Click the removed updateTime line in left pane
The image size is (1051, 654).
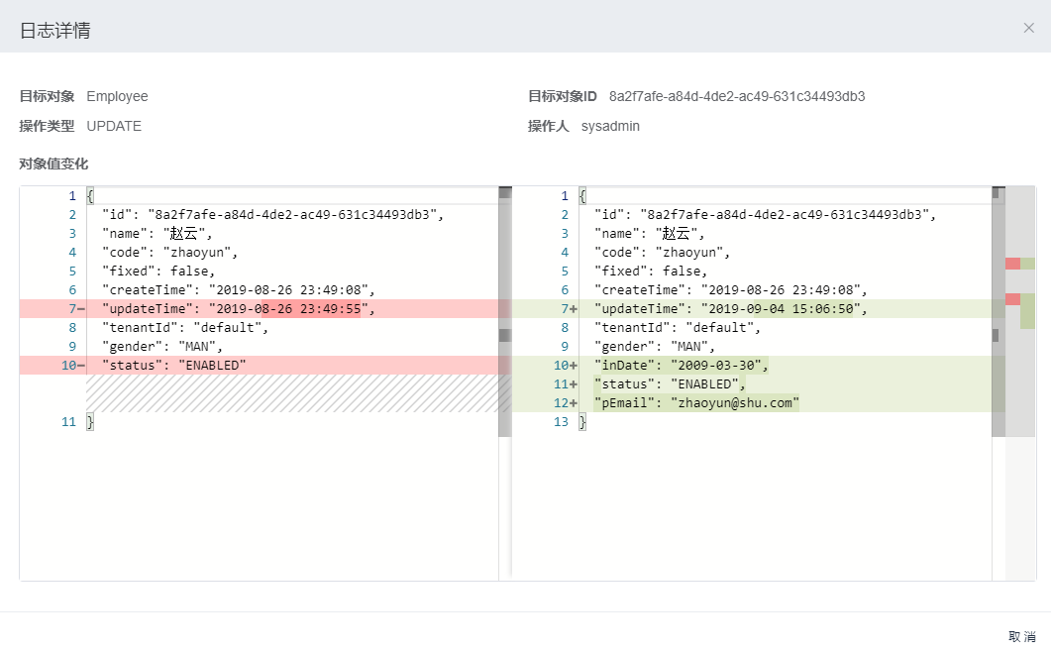[238, 309]
